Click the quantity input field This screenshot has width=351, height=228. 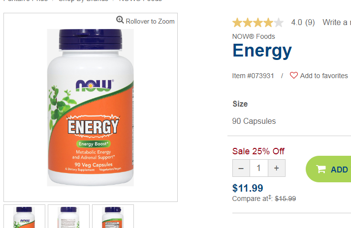pyautogui.click(x=259, y=168)
